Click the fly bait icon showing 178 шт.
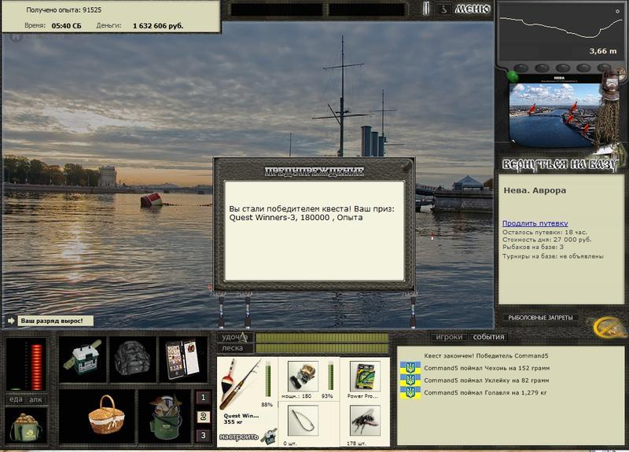Viewport: 629px width, 452px height. tap(365, 421)
